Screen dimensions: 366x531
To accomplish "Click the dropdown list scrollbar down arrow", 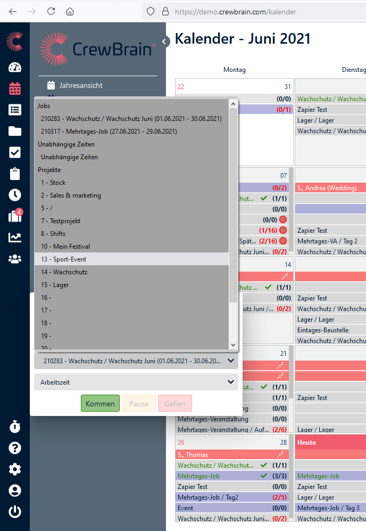I will click(x=233, y=345).
